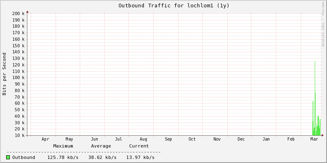Click the 'Apr' month label on the X axis
The image size is (327, 163).
[45, 139]
